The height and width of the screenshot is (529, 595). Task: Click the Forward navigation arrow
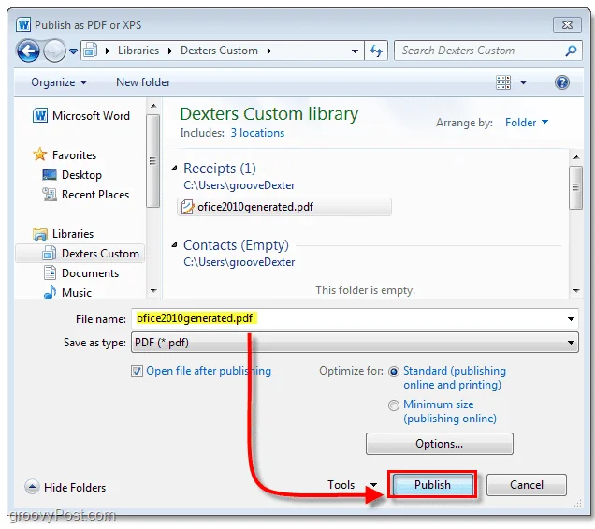tap(54, 51)
